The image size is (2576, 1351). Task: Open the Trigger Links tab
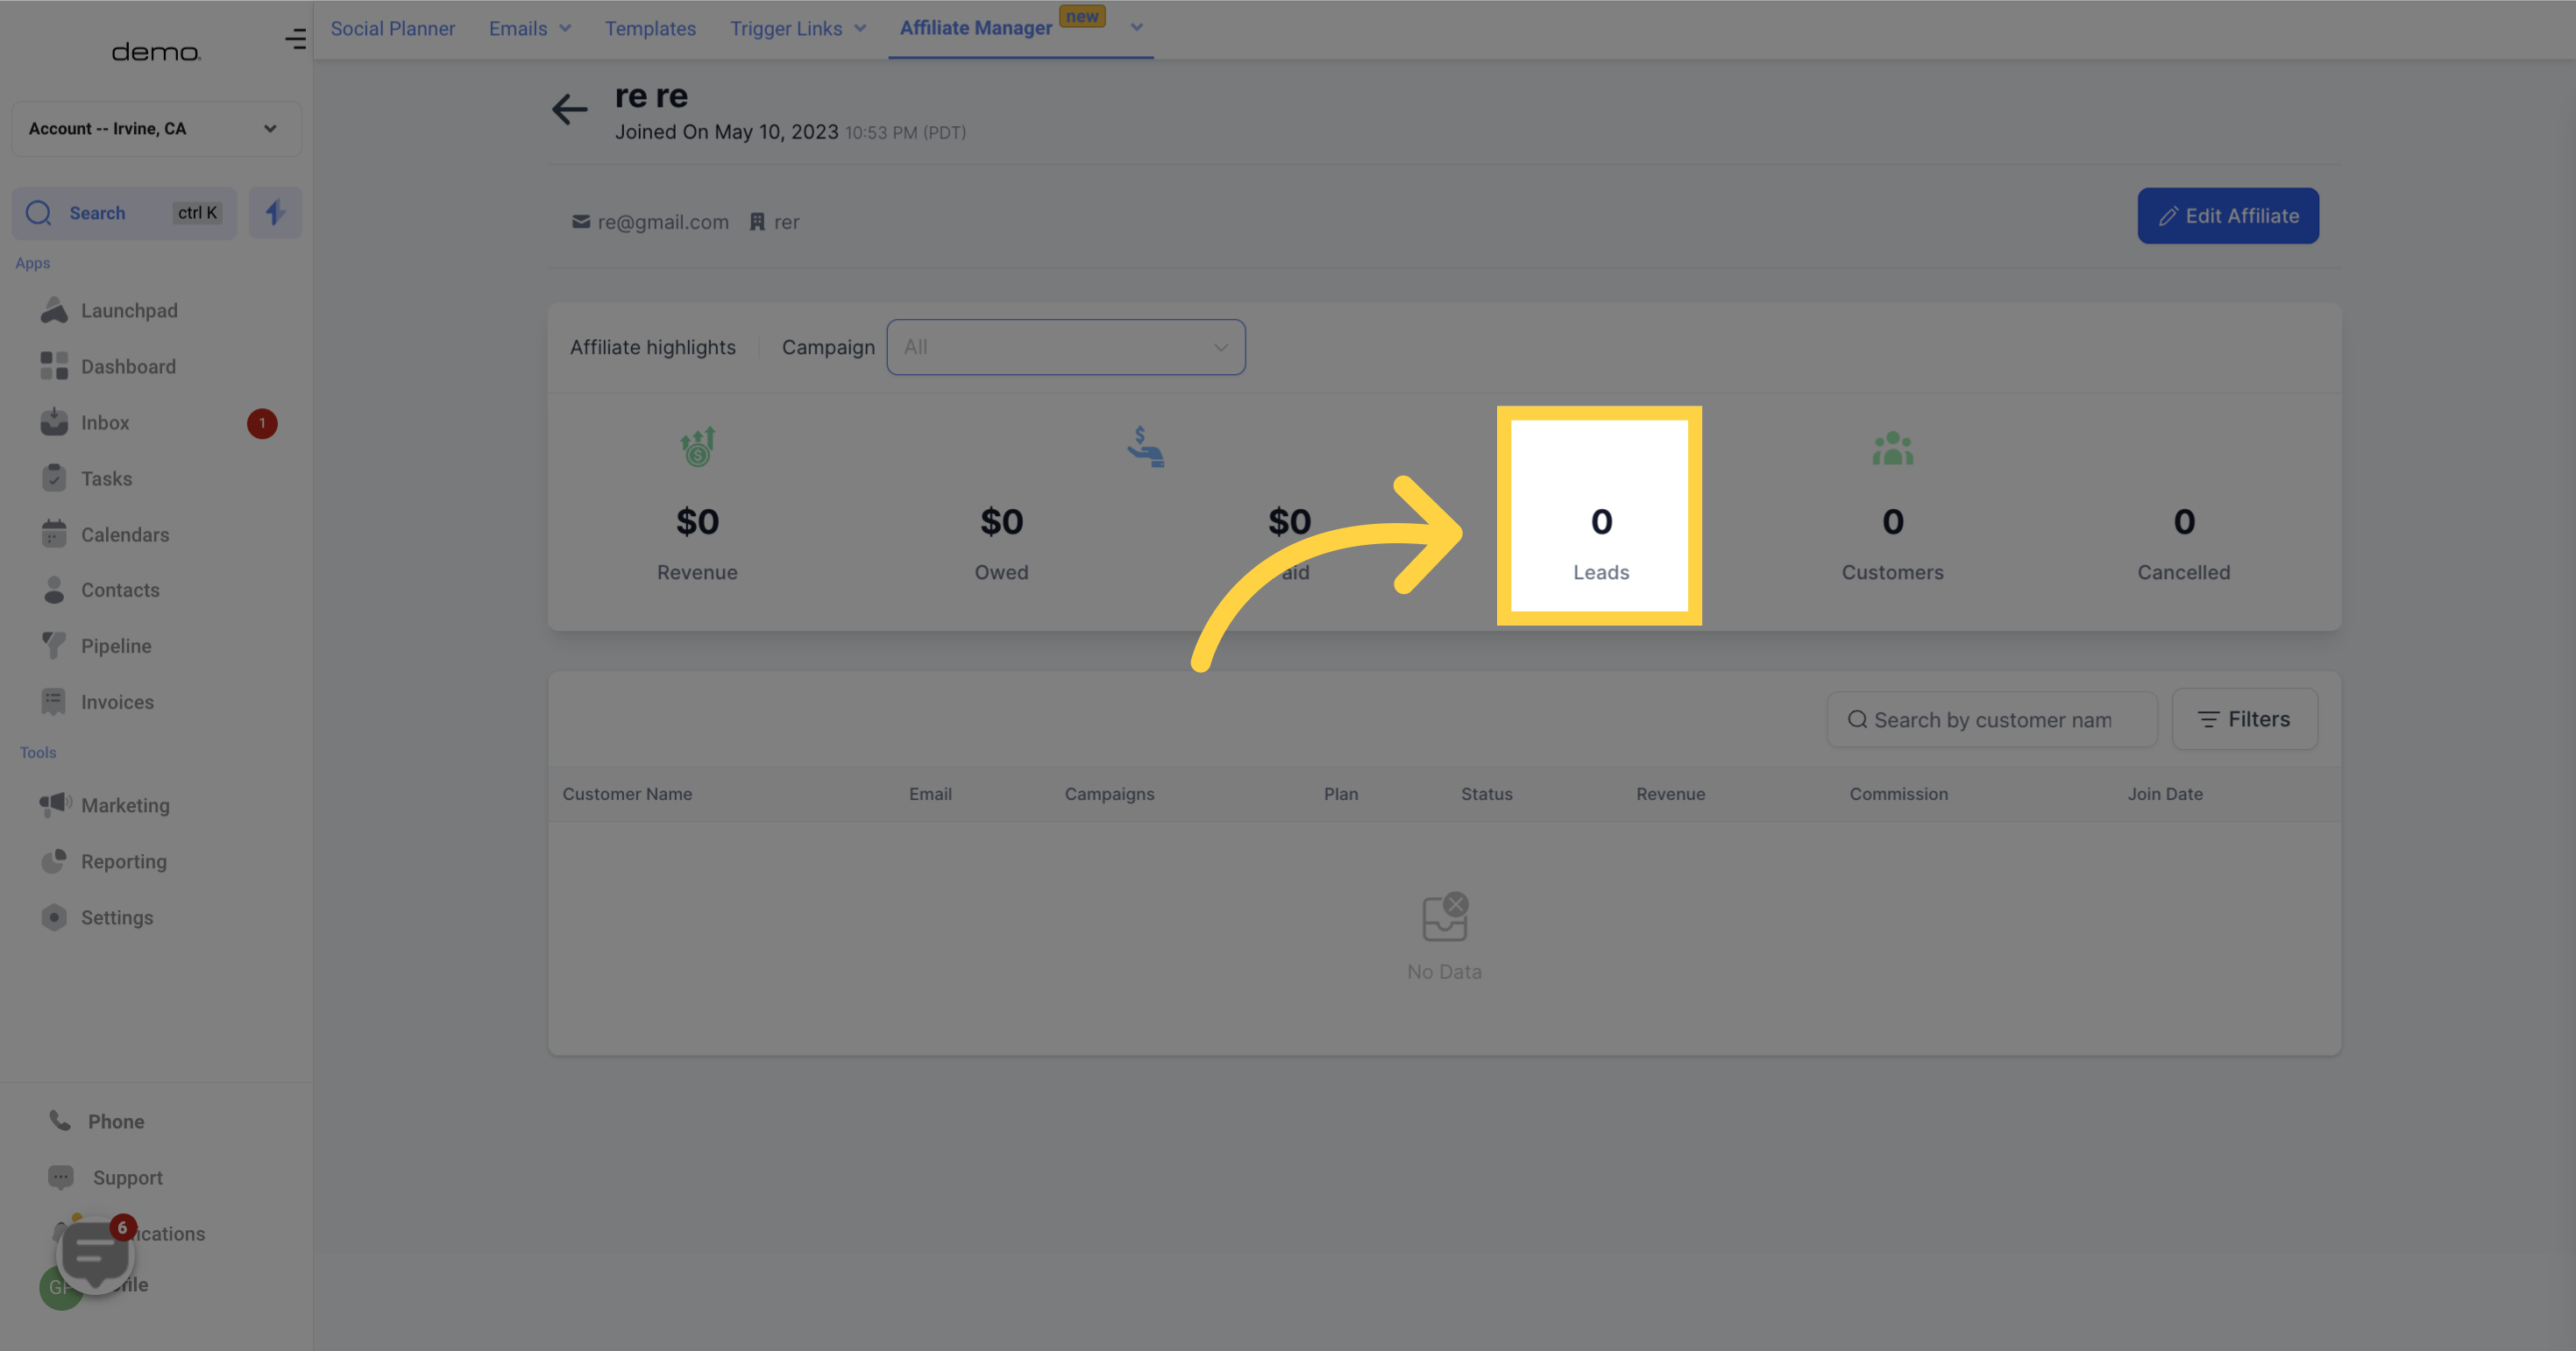[x=786, y=29]
